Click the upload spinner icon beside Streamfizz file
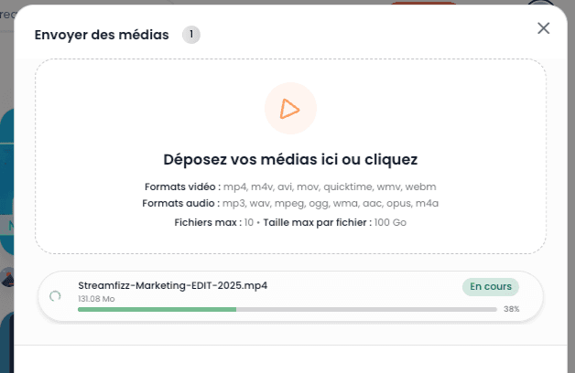This screenshot has width=575, height=373. click(55, 296)
